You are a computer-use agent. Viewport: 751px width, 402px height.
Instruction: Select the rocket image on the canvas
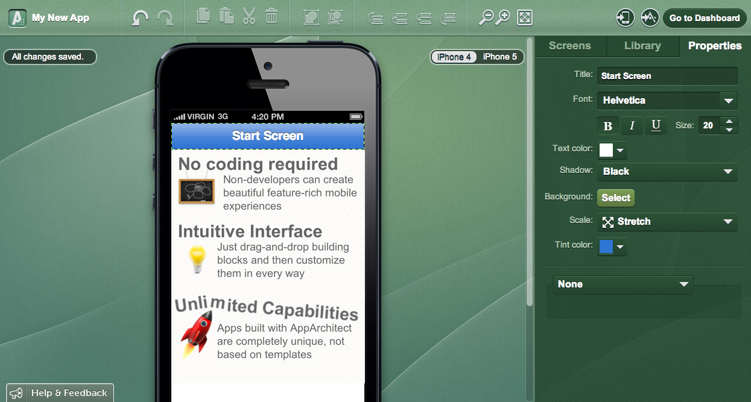(197, 334)
